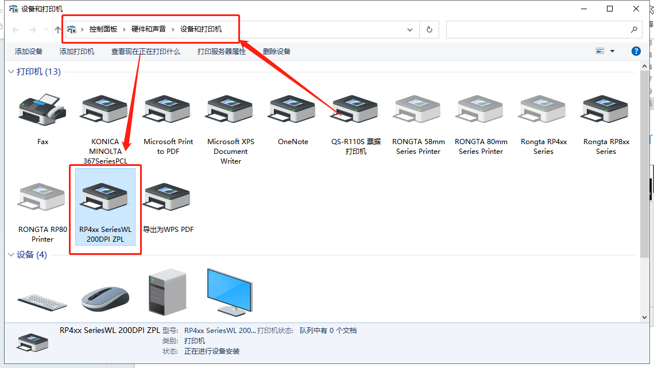The height and width of the screenshot is (368, 654).
Task: Select the monitor device icon
Action: (x=230, y=292)
